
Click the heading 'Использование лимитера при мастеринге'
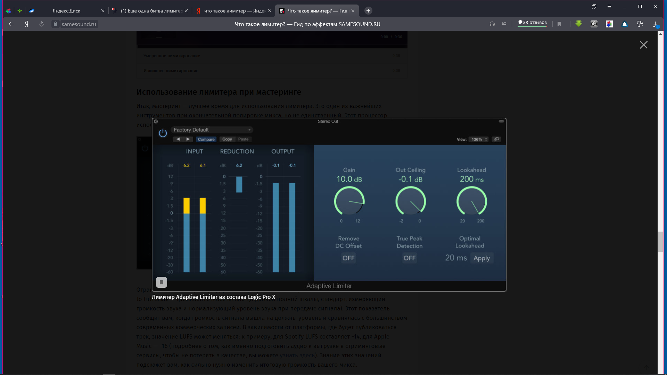coord(219,92)
